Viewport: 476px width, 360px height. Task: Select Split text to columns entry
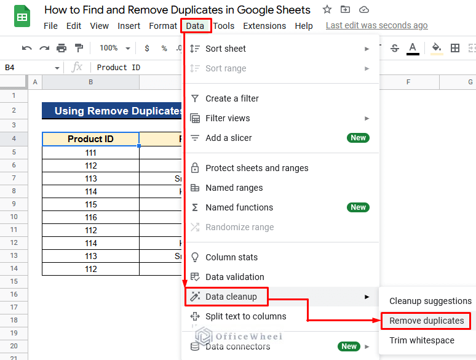point(280,316)
